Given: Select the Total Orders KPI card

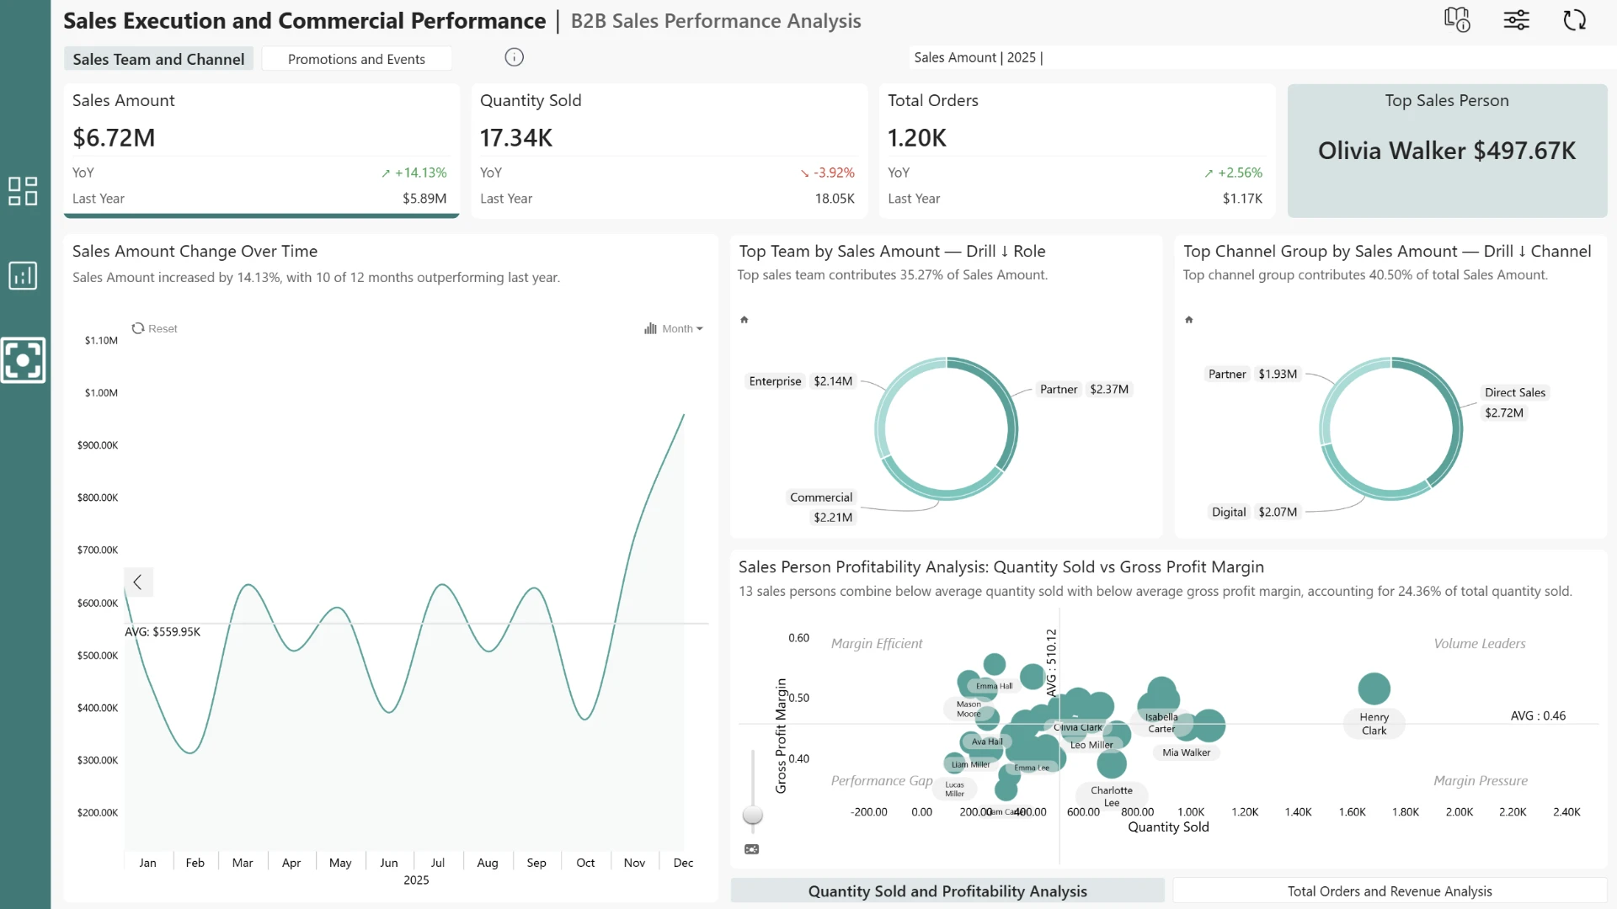Looking at the screenshot, I should click(1076, 151).
